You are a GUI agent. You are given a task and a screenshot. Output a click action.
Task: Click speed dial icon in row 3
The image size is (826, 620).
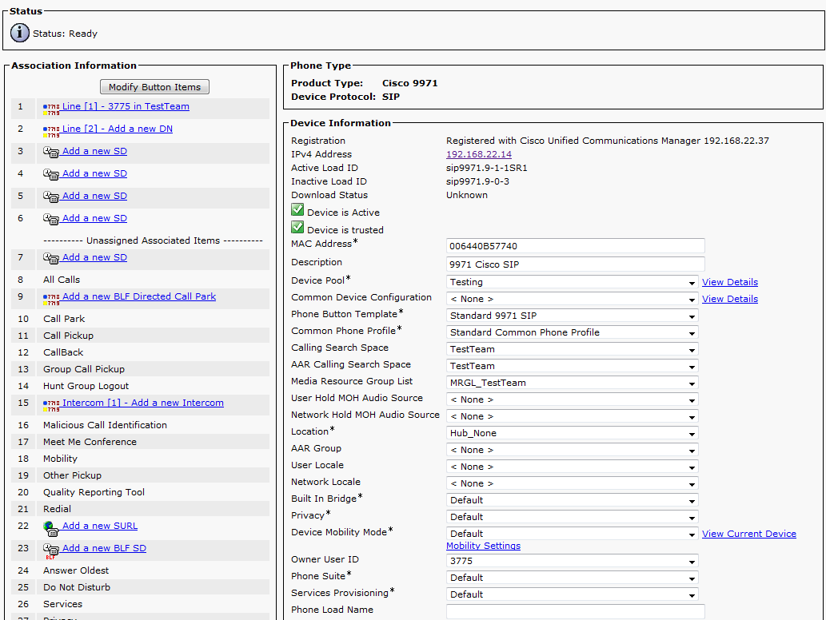click(x=51, y=152)
